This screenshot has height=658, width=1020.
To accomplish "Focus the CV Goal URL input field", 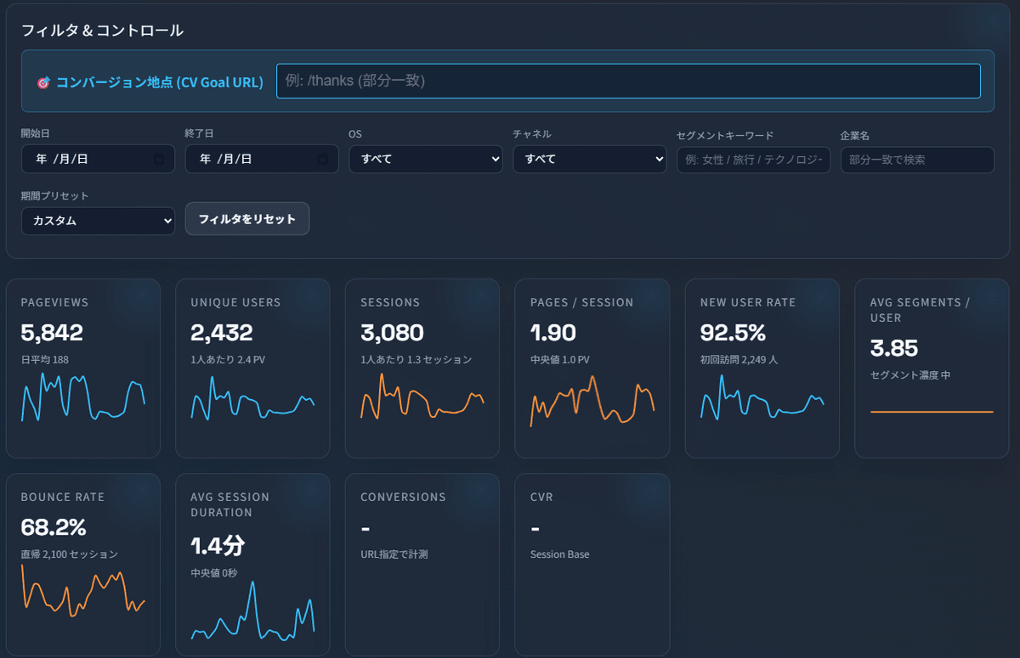I will 627,81.
